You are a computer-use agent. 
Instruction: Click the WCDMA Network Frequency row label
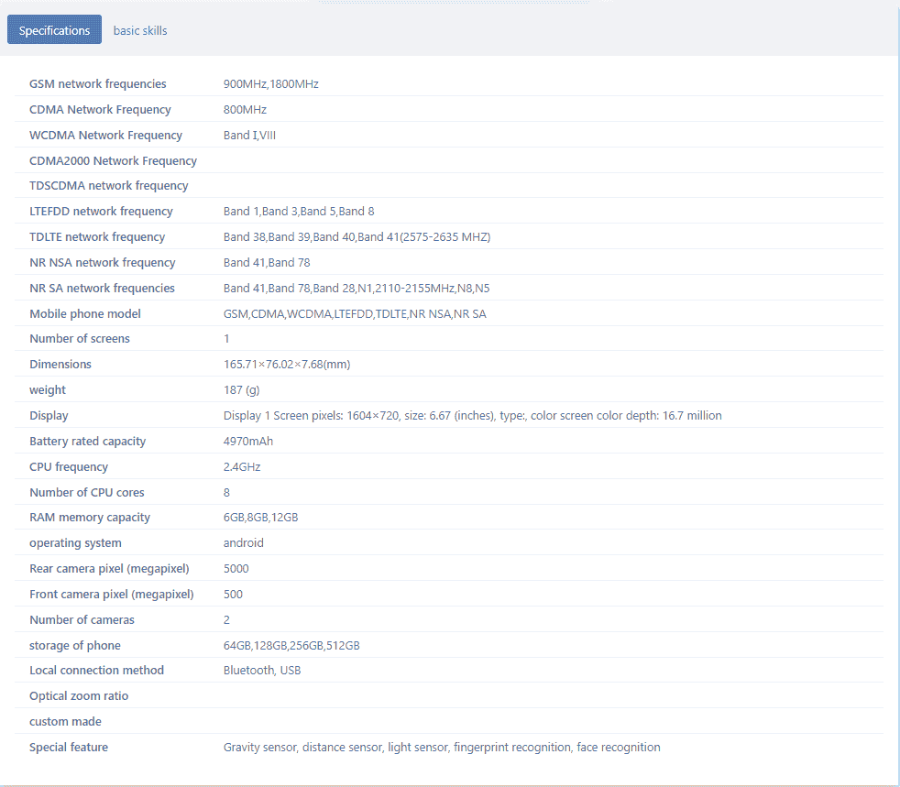[105, 135]
